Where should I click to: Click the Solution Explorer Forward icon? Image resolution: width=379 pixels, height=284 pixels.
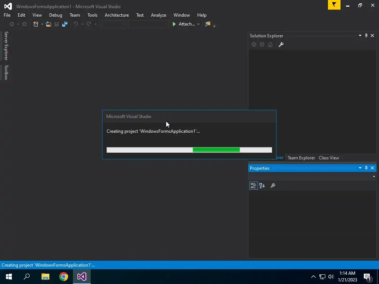tap(262, 44)
